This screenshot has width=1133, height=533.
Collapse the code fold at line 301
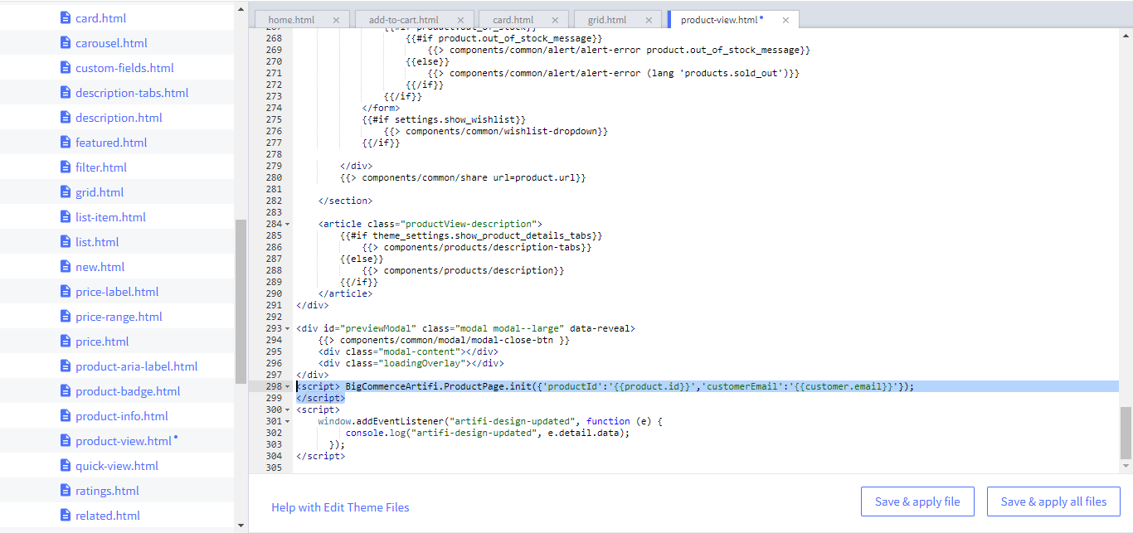pos(288,421)
